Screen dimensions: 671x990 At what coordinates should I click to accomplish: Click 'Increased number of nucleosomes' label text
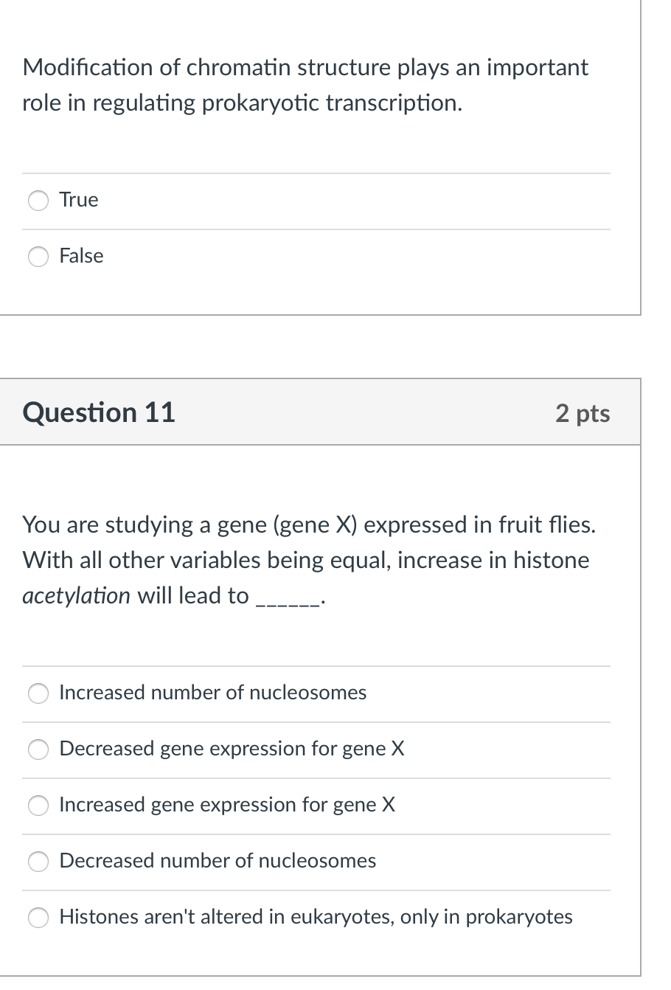pos(212,693)
